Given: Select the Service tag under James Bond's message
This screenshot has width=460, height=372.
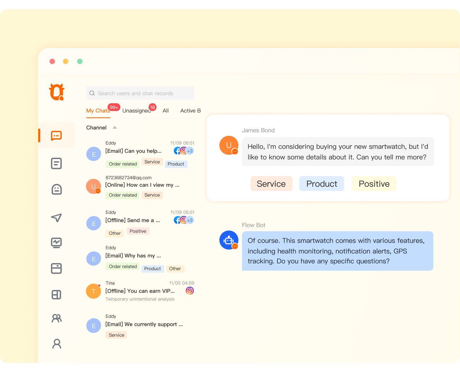Looking at the screenshot, I should [x=271, y=184].
